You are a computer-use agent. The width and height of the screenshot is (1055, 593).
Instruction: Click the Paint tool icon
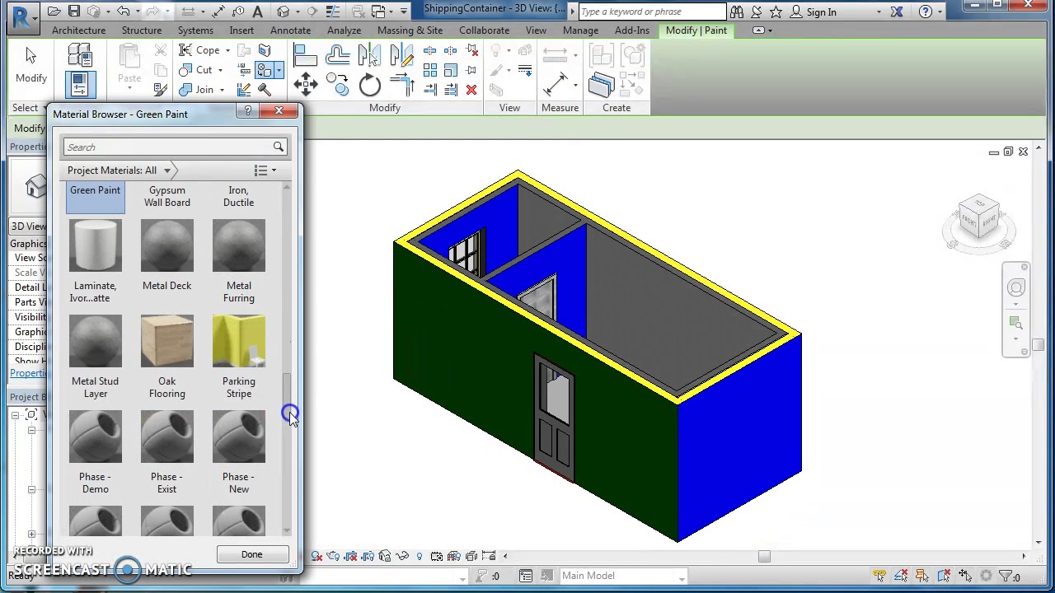264,69
